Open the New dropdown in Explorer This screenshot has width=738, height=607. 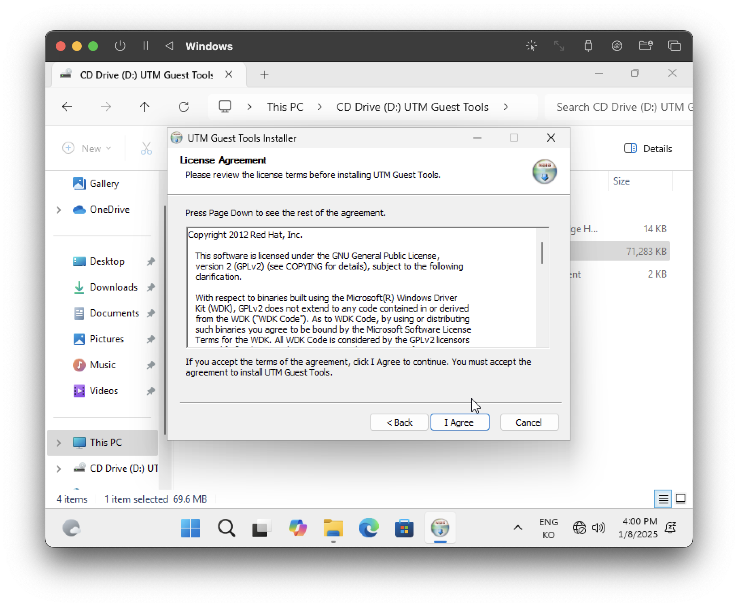tap(87, 149)
